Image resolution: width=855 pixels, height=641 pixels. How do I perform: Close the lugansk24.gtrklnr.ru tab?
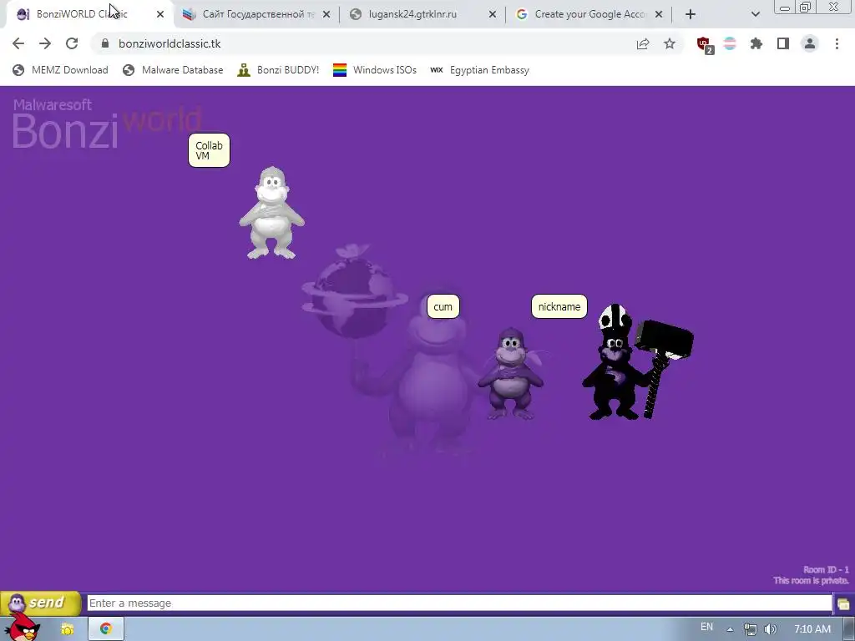(493, 14)
